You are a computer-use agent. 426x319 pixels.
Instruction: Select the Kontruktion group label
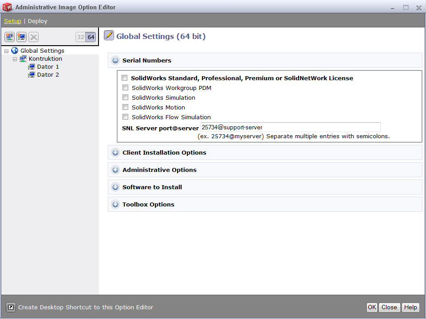45,58
